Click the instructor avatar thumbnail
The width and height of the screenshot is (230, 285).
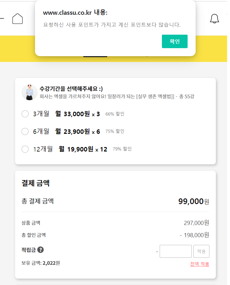[x=29, y=92]
